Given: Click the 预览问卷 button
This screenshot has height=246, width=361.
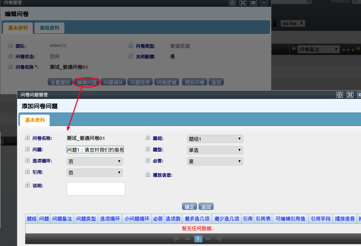Looking at the screenshot, I should pos(194,82).
